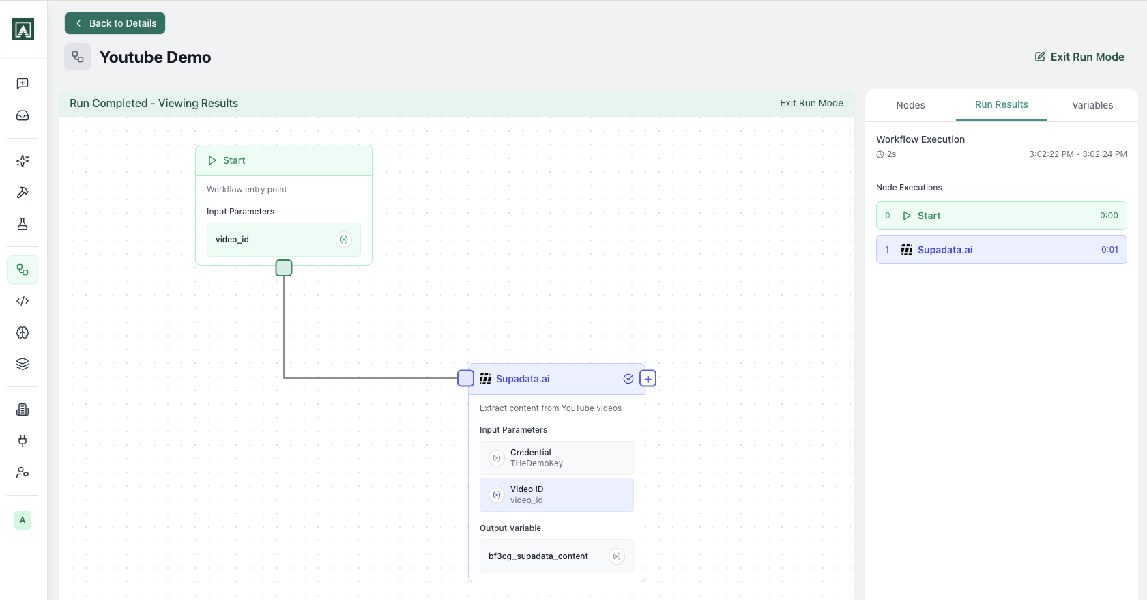The image size is (1147, 600).
Task: Expand the Supadata.ai node execution row
Action: (1001, 250)
